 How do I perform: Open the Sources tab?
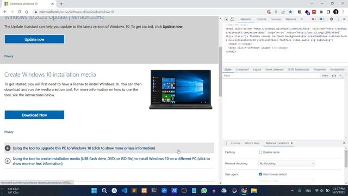click(276, 19)
